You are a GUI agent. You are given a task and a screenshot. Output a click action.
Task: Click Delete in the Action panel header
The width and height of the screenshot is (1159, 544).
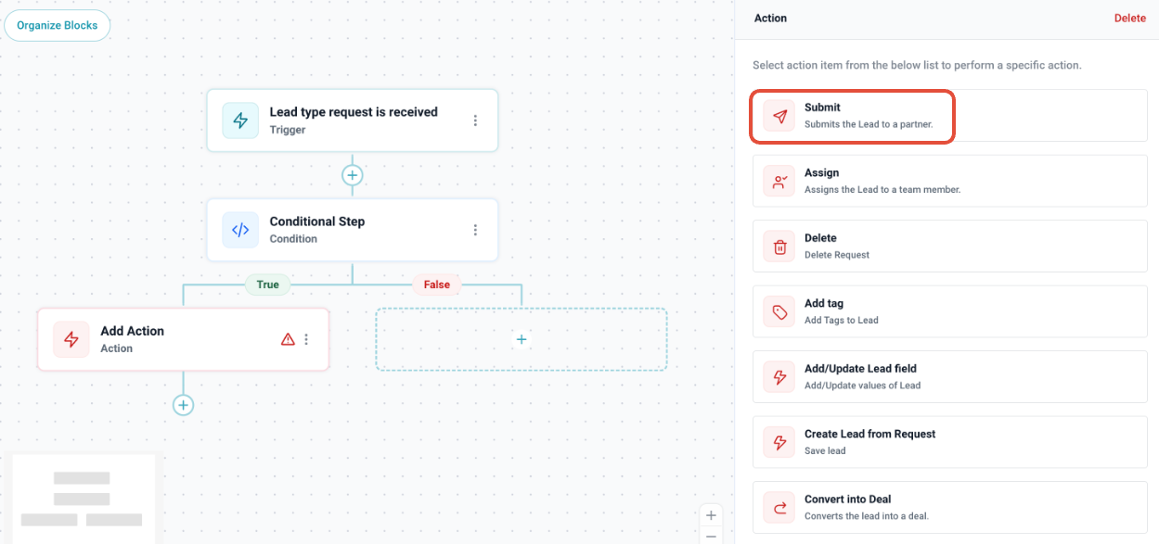tap(1130, 19)
